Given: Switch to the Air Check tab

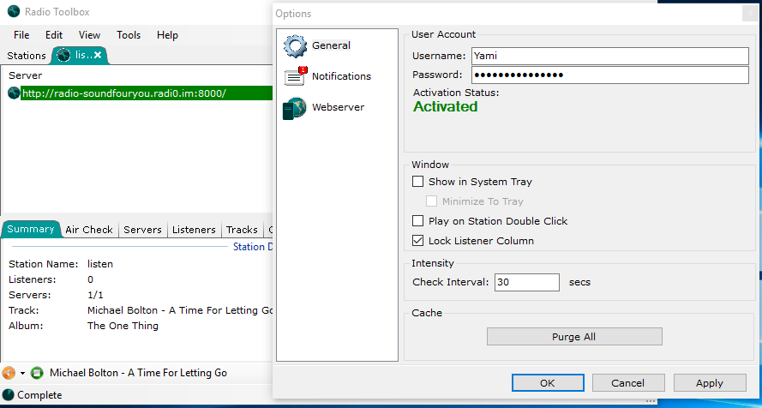Looking at the screenshot, I should click(89, 230).
